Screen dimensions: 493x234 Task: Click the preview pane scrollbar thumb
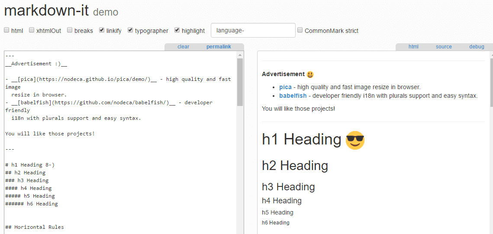click(x=491, y=82)
